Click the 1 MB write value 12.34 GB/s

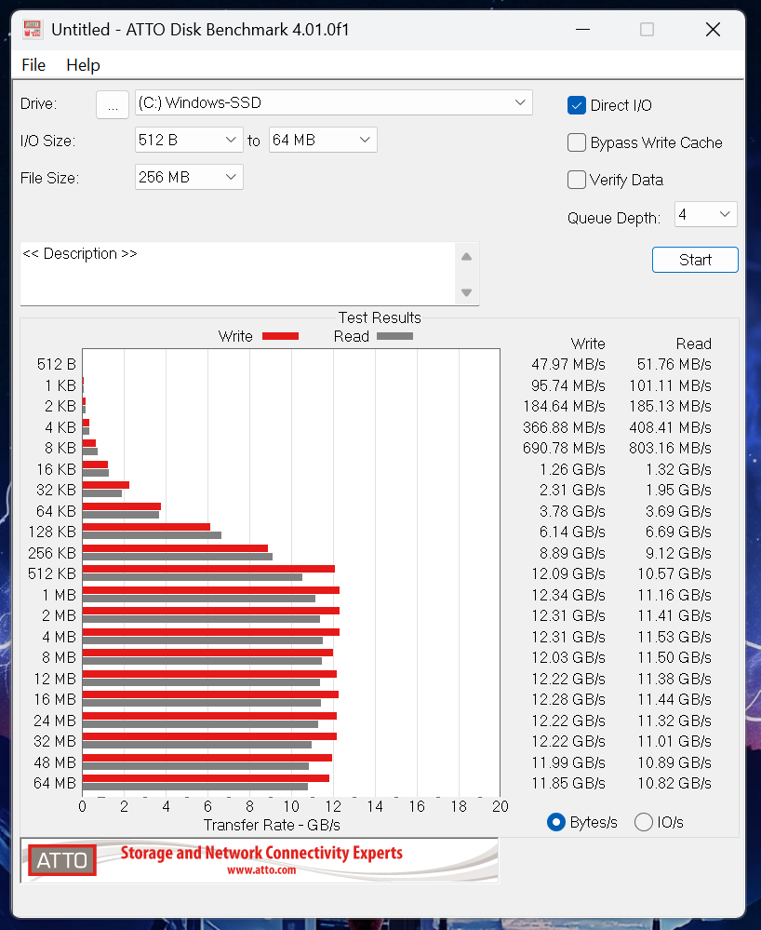coord(568,595)
